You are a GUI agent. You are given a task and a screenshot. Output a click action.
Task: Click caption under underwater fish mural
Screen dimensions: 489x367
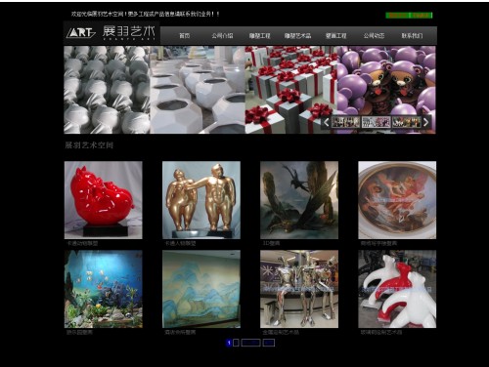[x=79, y=333]
